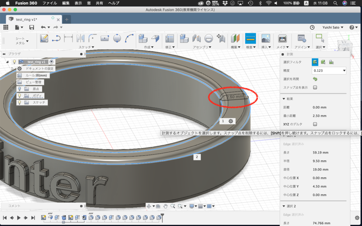Add a new document tab
Viewport: 362px width, 226px height.
click(x=67, y=19)
